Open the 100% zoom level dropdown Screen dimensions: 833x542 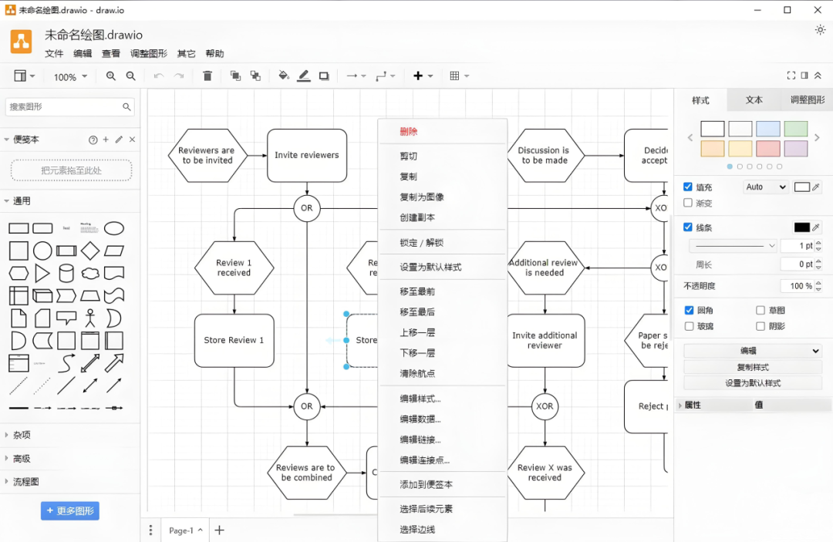pos(70,77)
